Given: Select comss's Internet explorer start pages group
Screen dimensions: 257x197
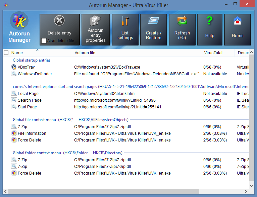Looking at the screenshot, I should 131,87.
